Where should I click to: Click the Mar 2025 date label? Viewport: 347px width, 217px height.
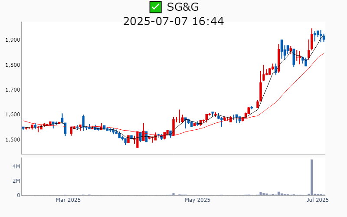point(68,200)
